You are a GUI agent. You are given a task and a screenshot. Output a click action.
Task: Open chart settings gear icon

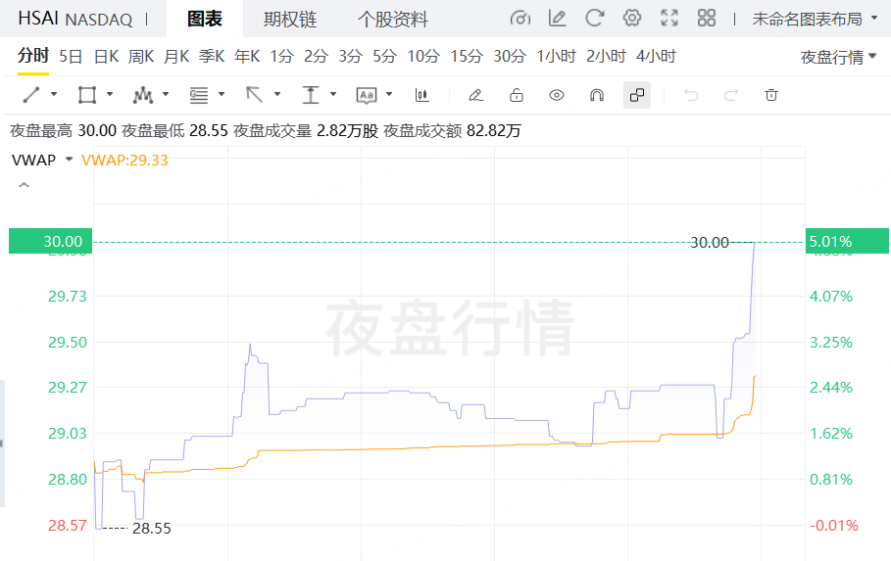(x=632, y=19)
